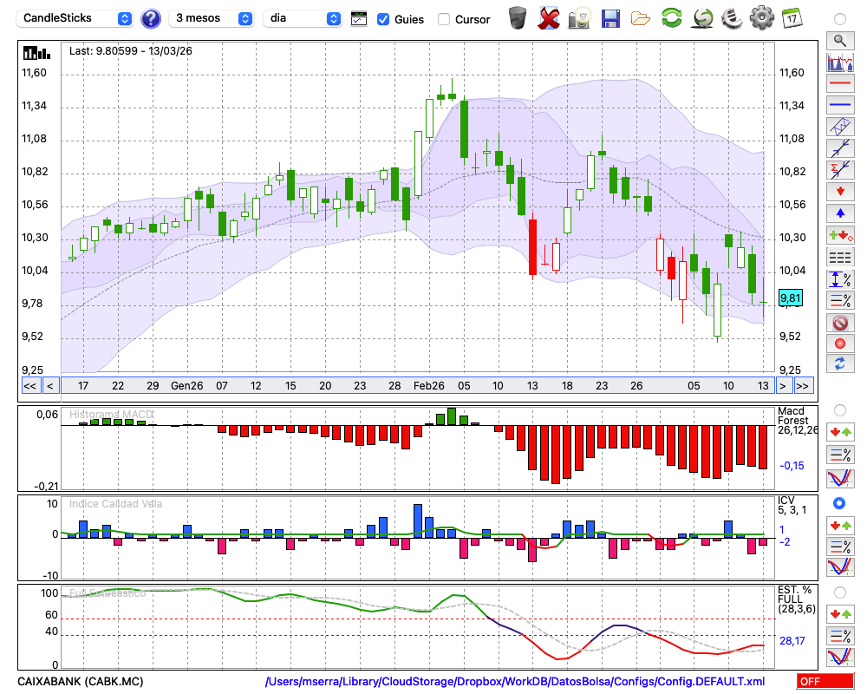The image size is (867, 694).
Task: Open the '3 mesos' period dropdown
Action: [x=211, y=18]
